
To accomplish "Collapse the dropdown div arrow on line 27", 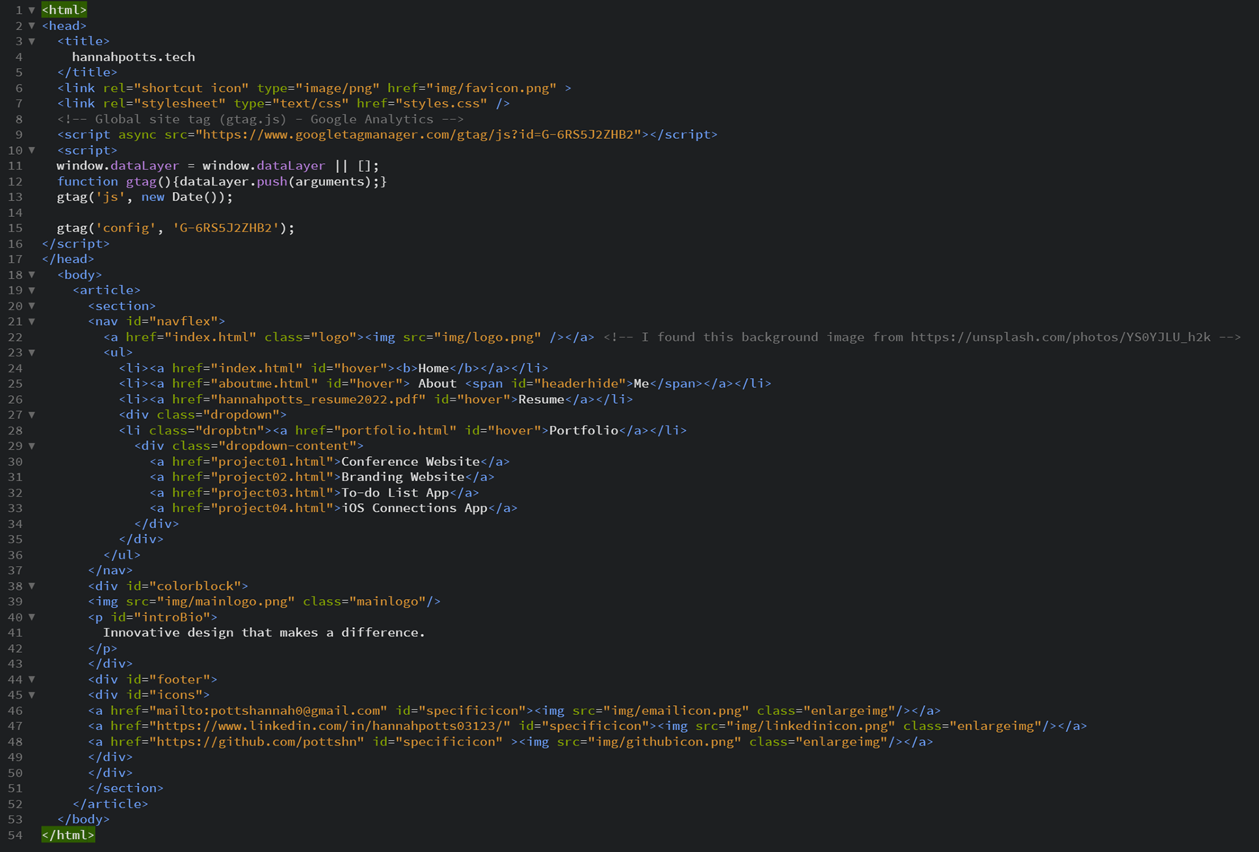I will click(31, 415).
